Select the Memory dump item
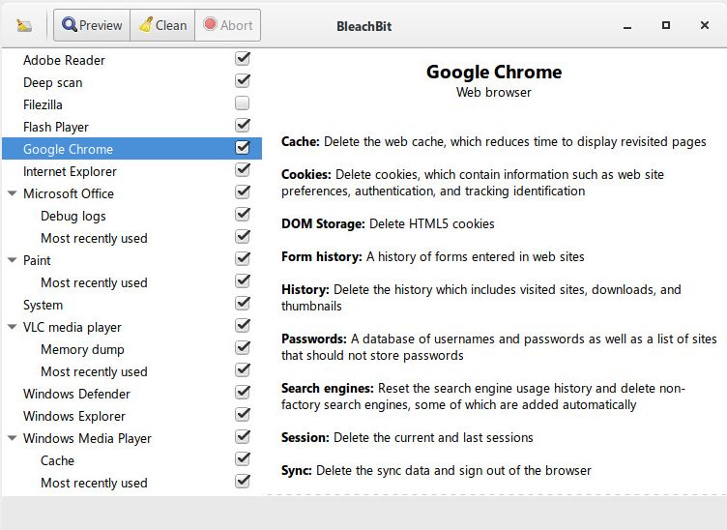This screenshot has width=727, height=530. 131,349
